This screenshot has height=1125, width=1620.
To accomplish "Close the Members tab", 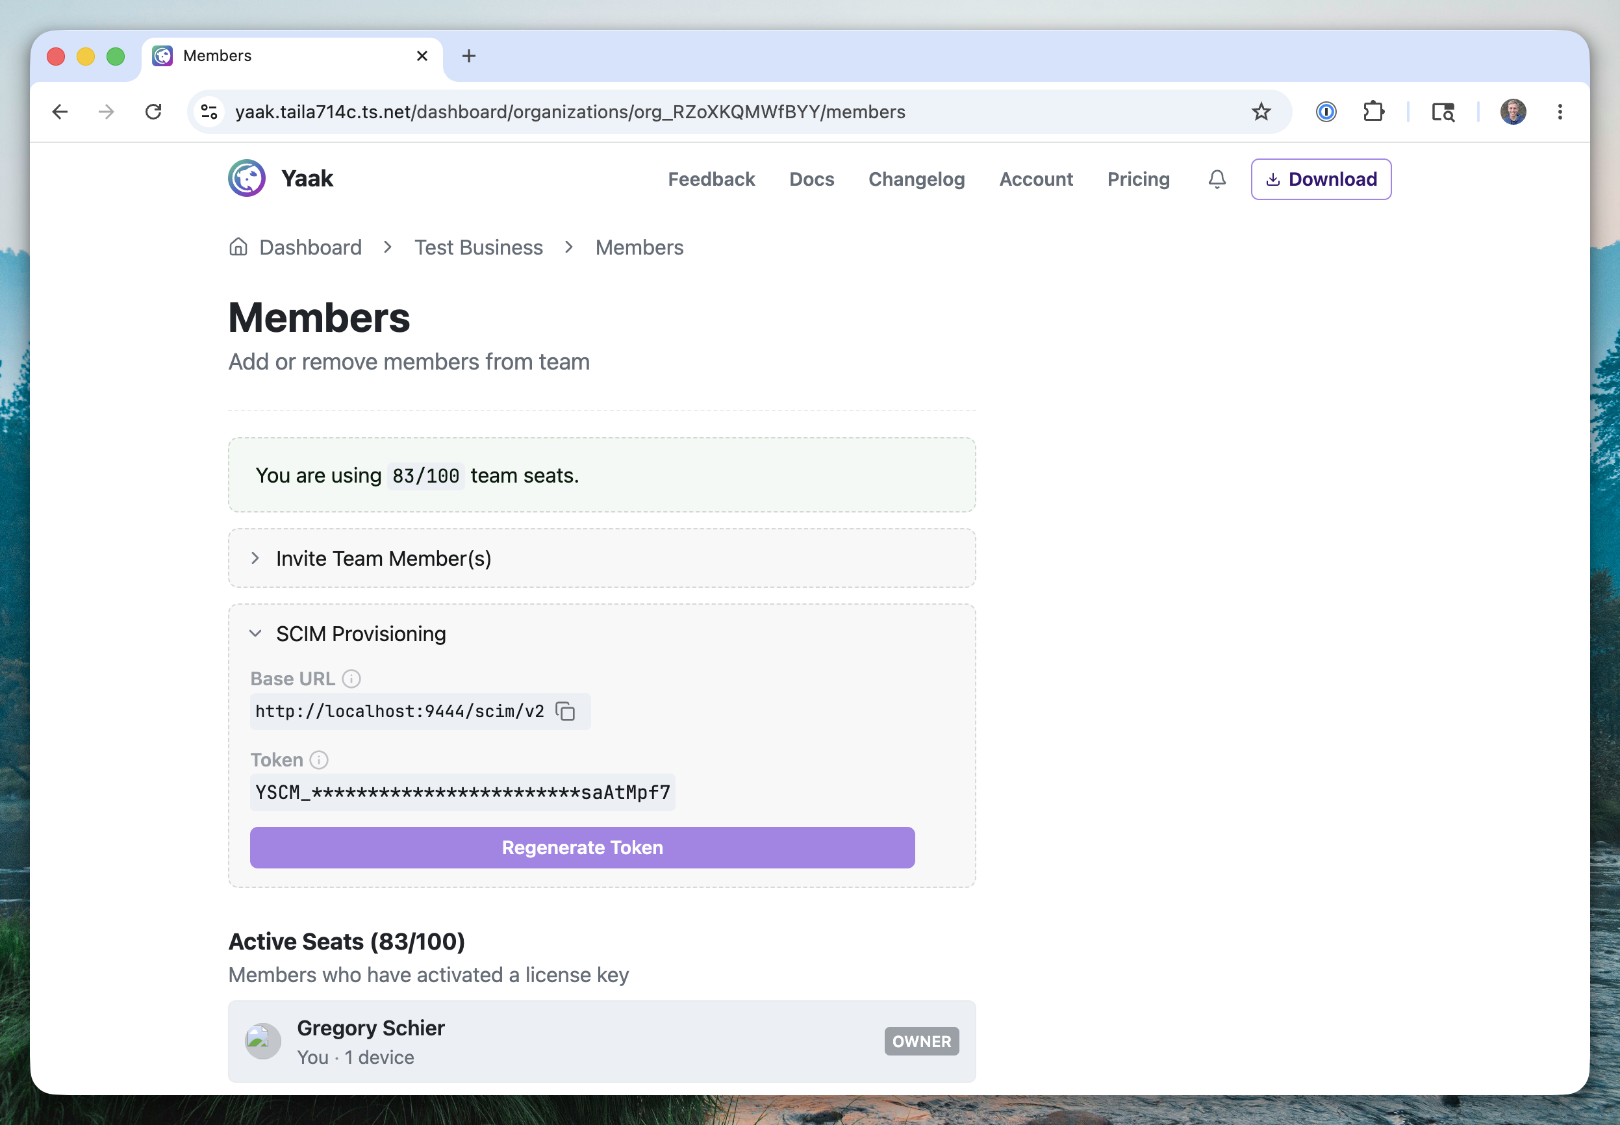I will coord(422,56).
